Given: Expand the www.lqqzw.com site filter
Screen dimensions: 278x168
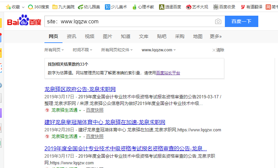Looking at the screenshot, I should pos(158,50).
